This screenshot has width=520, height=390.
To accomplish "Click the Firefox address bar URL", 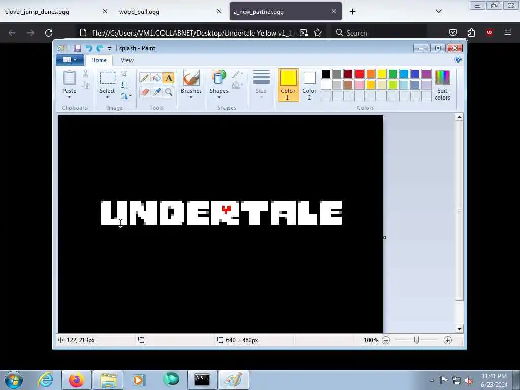I will (x=192, y=33).
